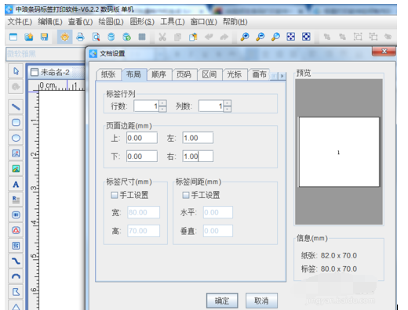Switch to the 区间 tab
The image size is (408, 310).
pyautogui.click(x=209, y=74)
